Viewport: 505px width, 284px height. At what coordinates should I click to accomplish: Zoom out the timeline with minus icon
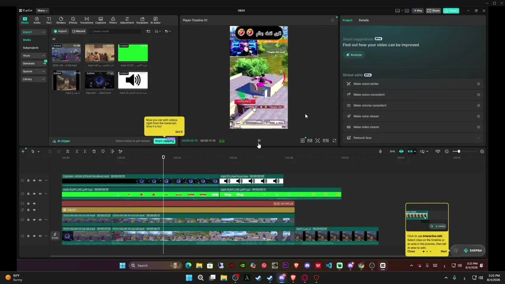pyautogui.click(x=447, y=151)
